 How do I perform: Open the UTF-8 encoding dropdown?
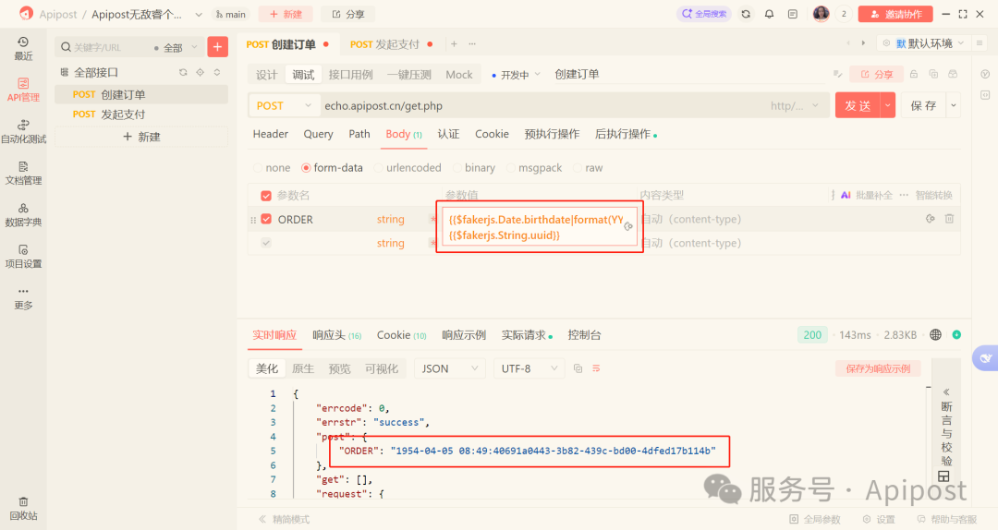tap(529, 368)
